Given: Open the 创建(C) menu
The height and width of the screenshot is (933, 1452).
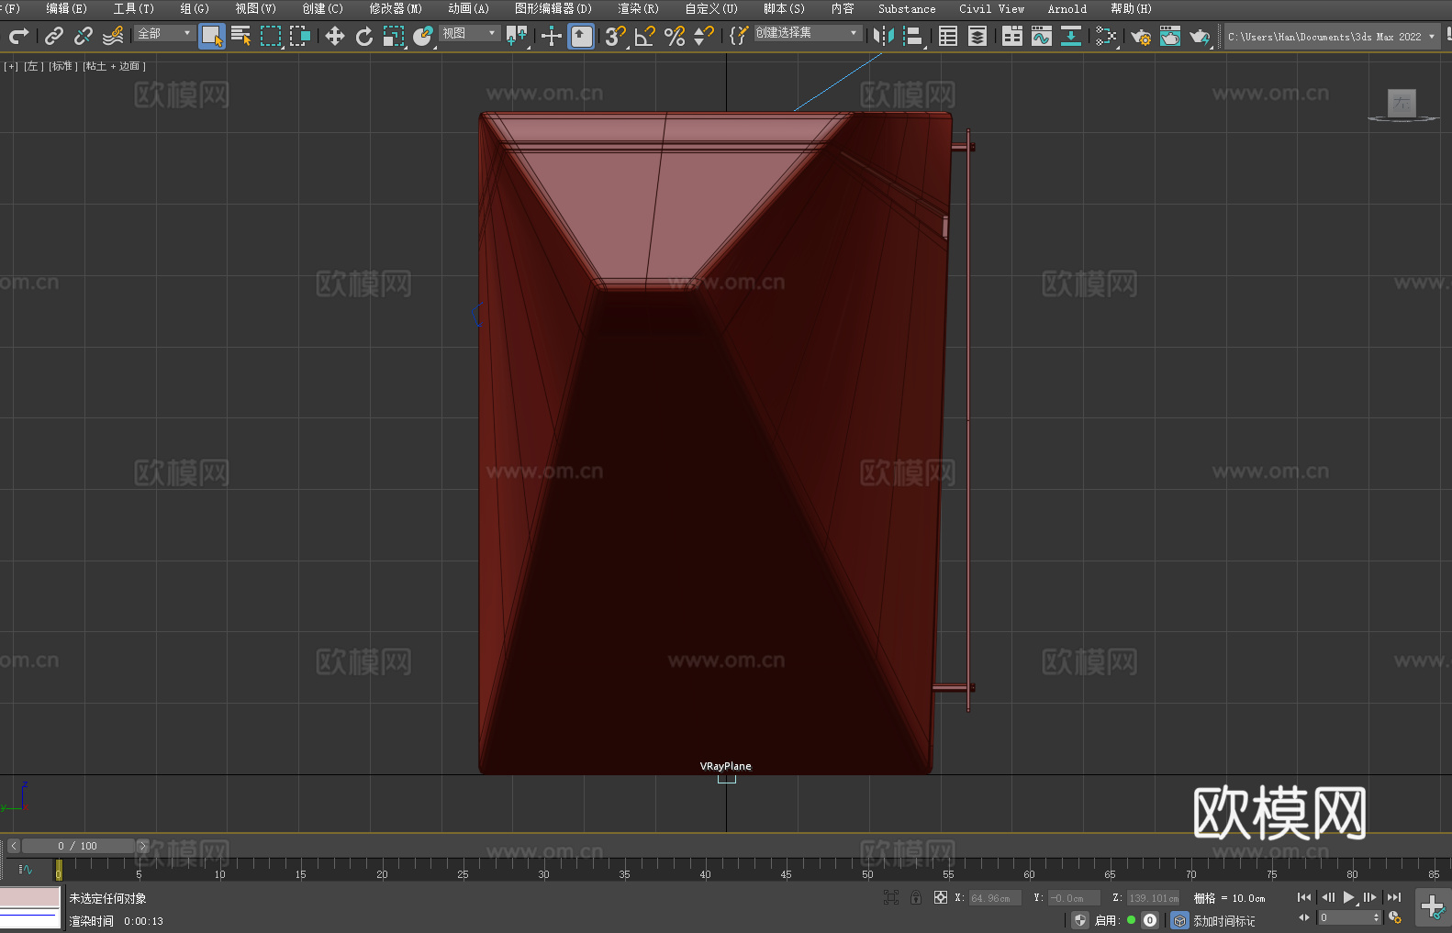Looking at the screenshot, I should [322, 8].
